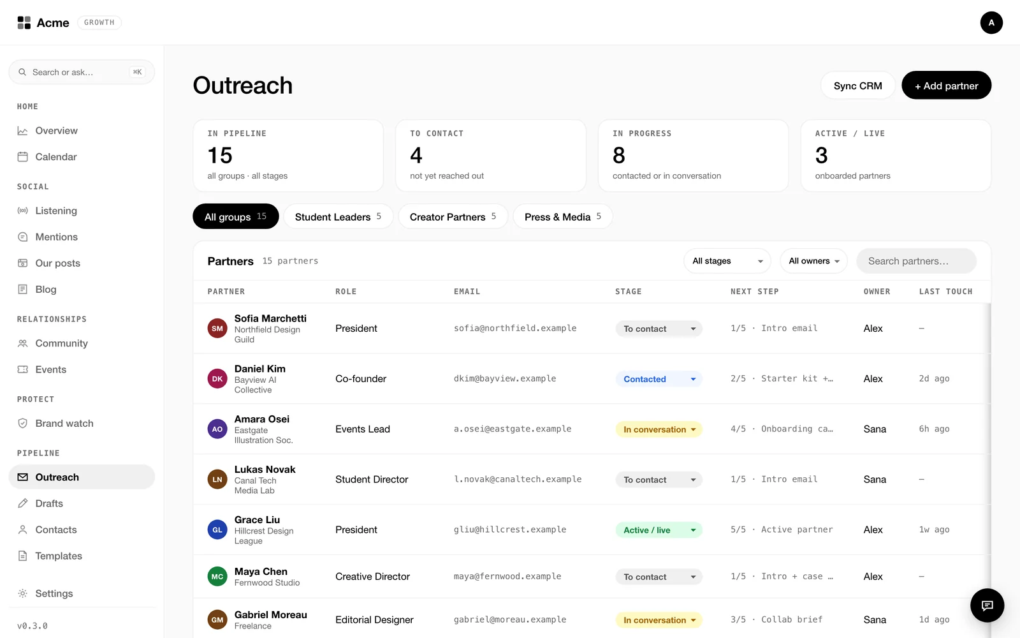This screenshot has height=638, width=1020.
Task: Click the In Progress stat card
Action: (693, 156)
